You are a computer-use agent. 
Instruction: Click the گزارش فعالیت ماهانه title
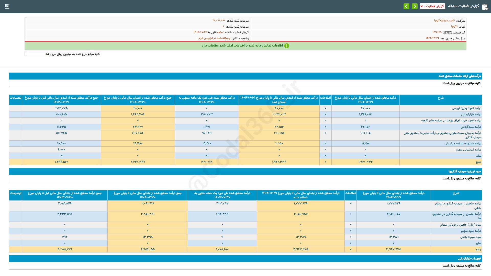coord(463,6)
